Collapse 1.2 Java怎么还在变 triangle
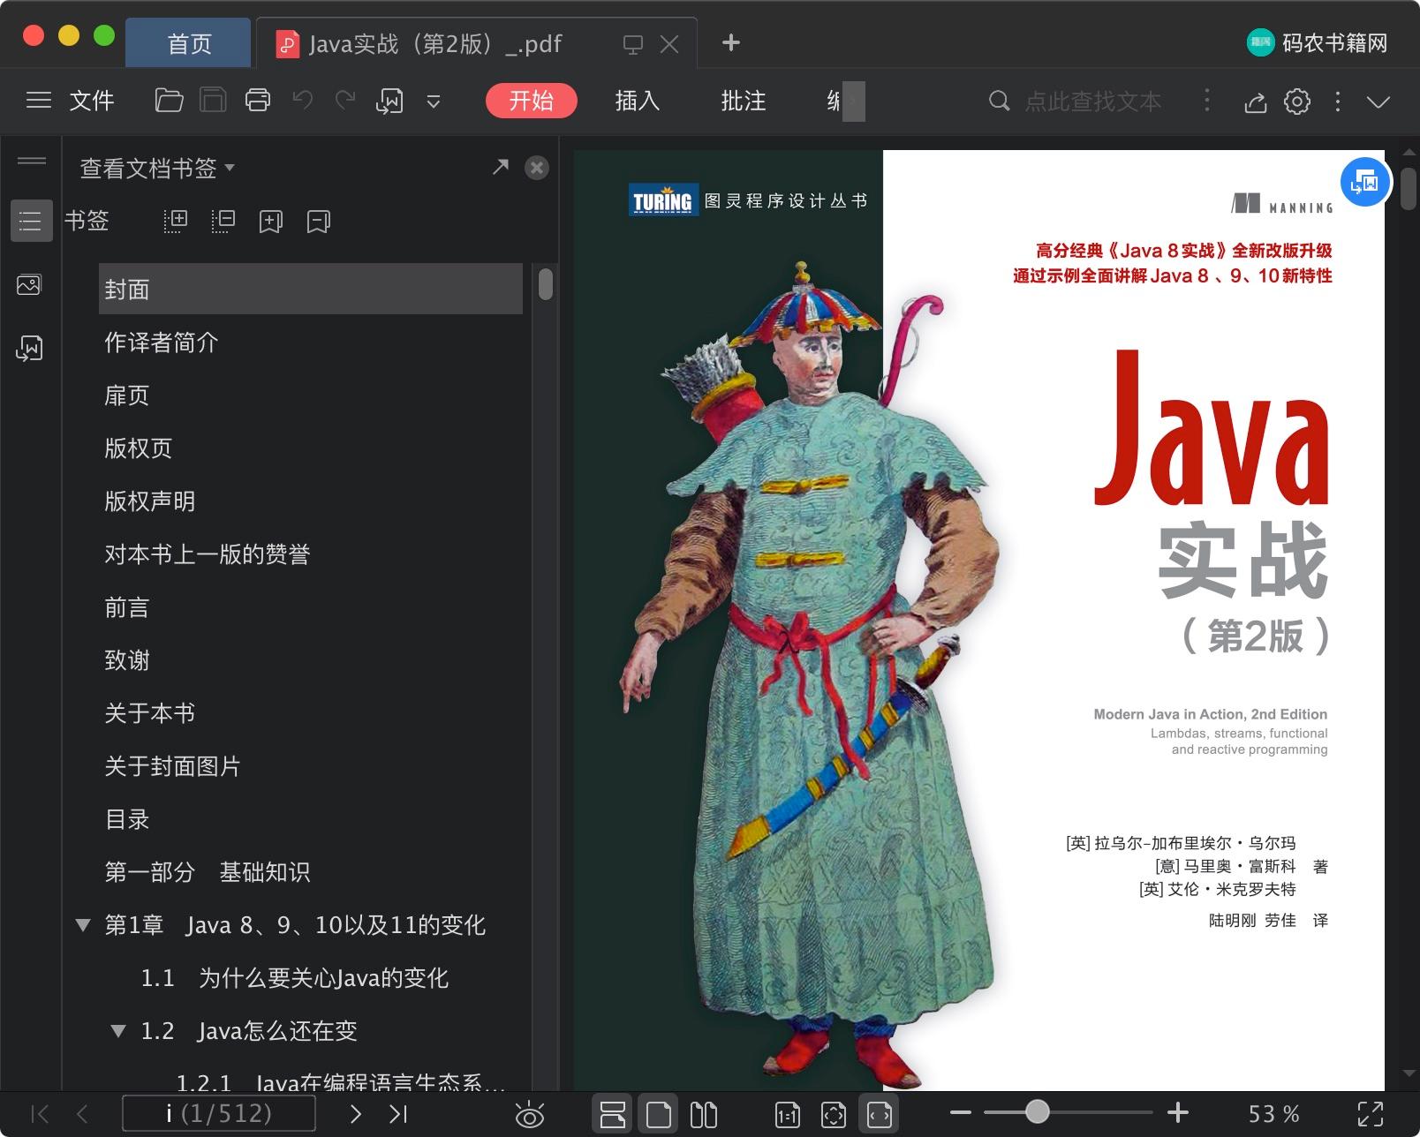 (118, 1031)
